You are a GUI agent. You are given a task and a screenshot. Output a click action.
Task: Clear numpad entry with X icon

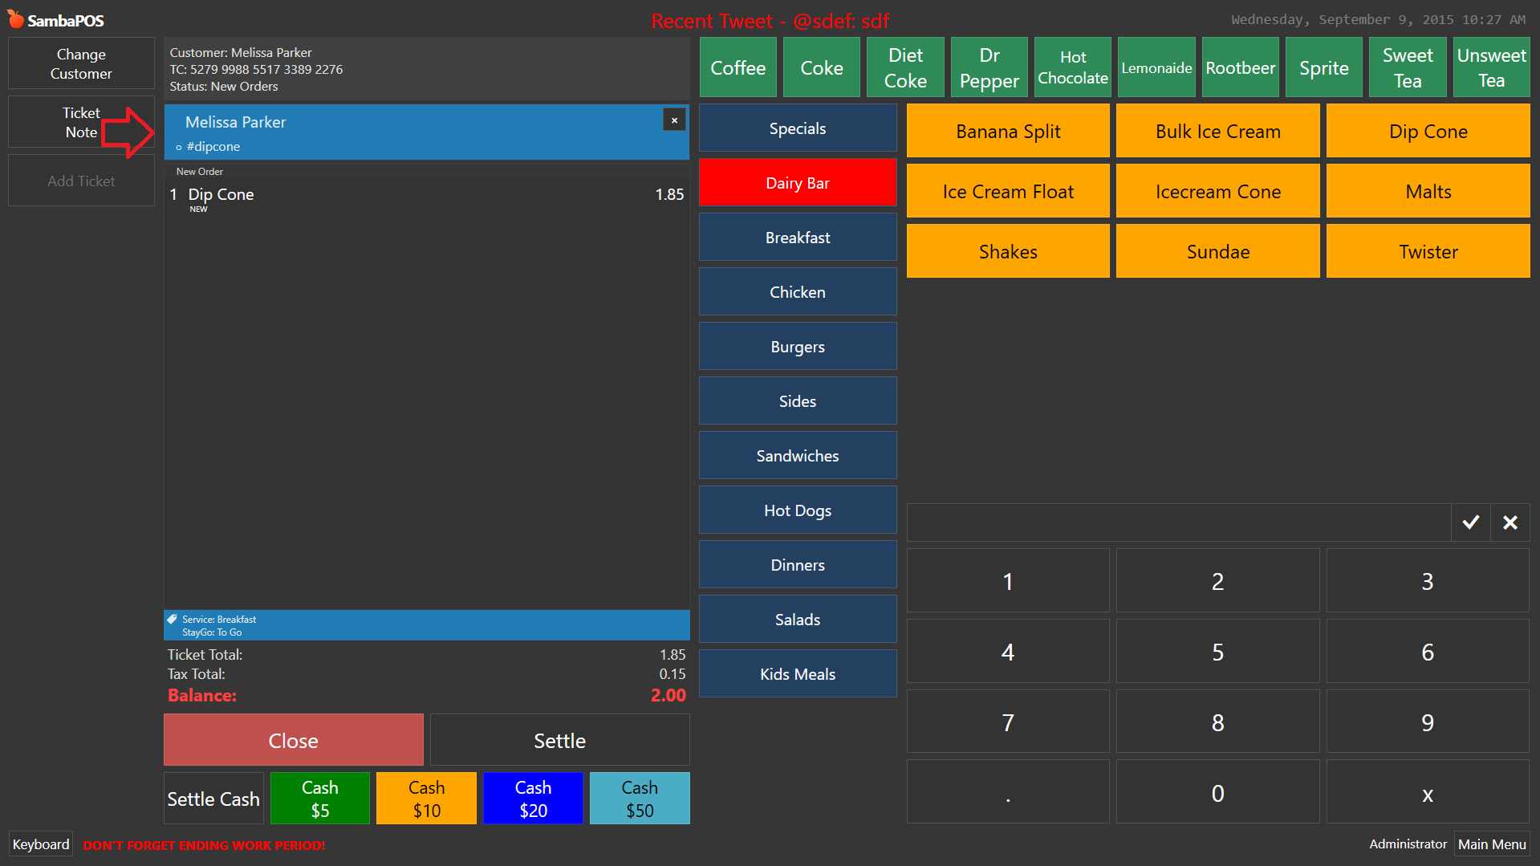pos(1510,522)
